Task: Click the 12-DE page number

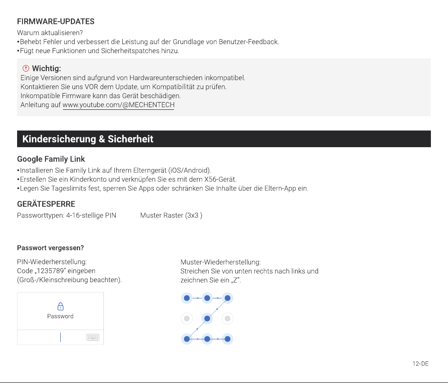Action: 420,364
